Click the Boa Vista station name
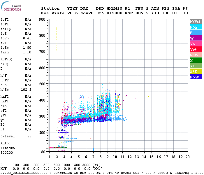This screenshot has width=204, height=175. (53, 13)
